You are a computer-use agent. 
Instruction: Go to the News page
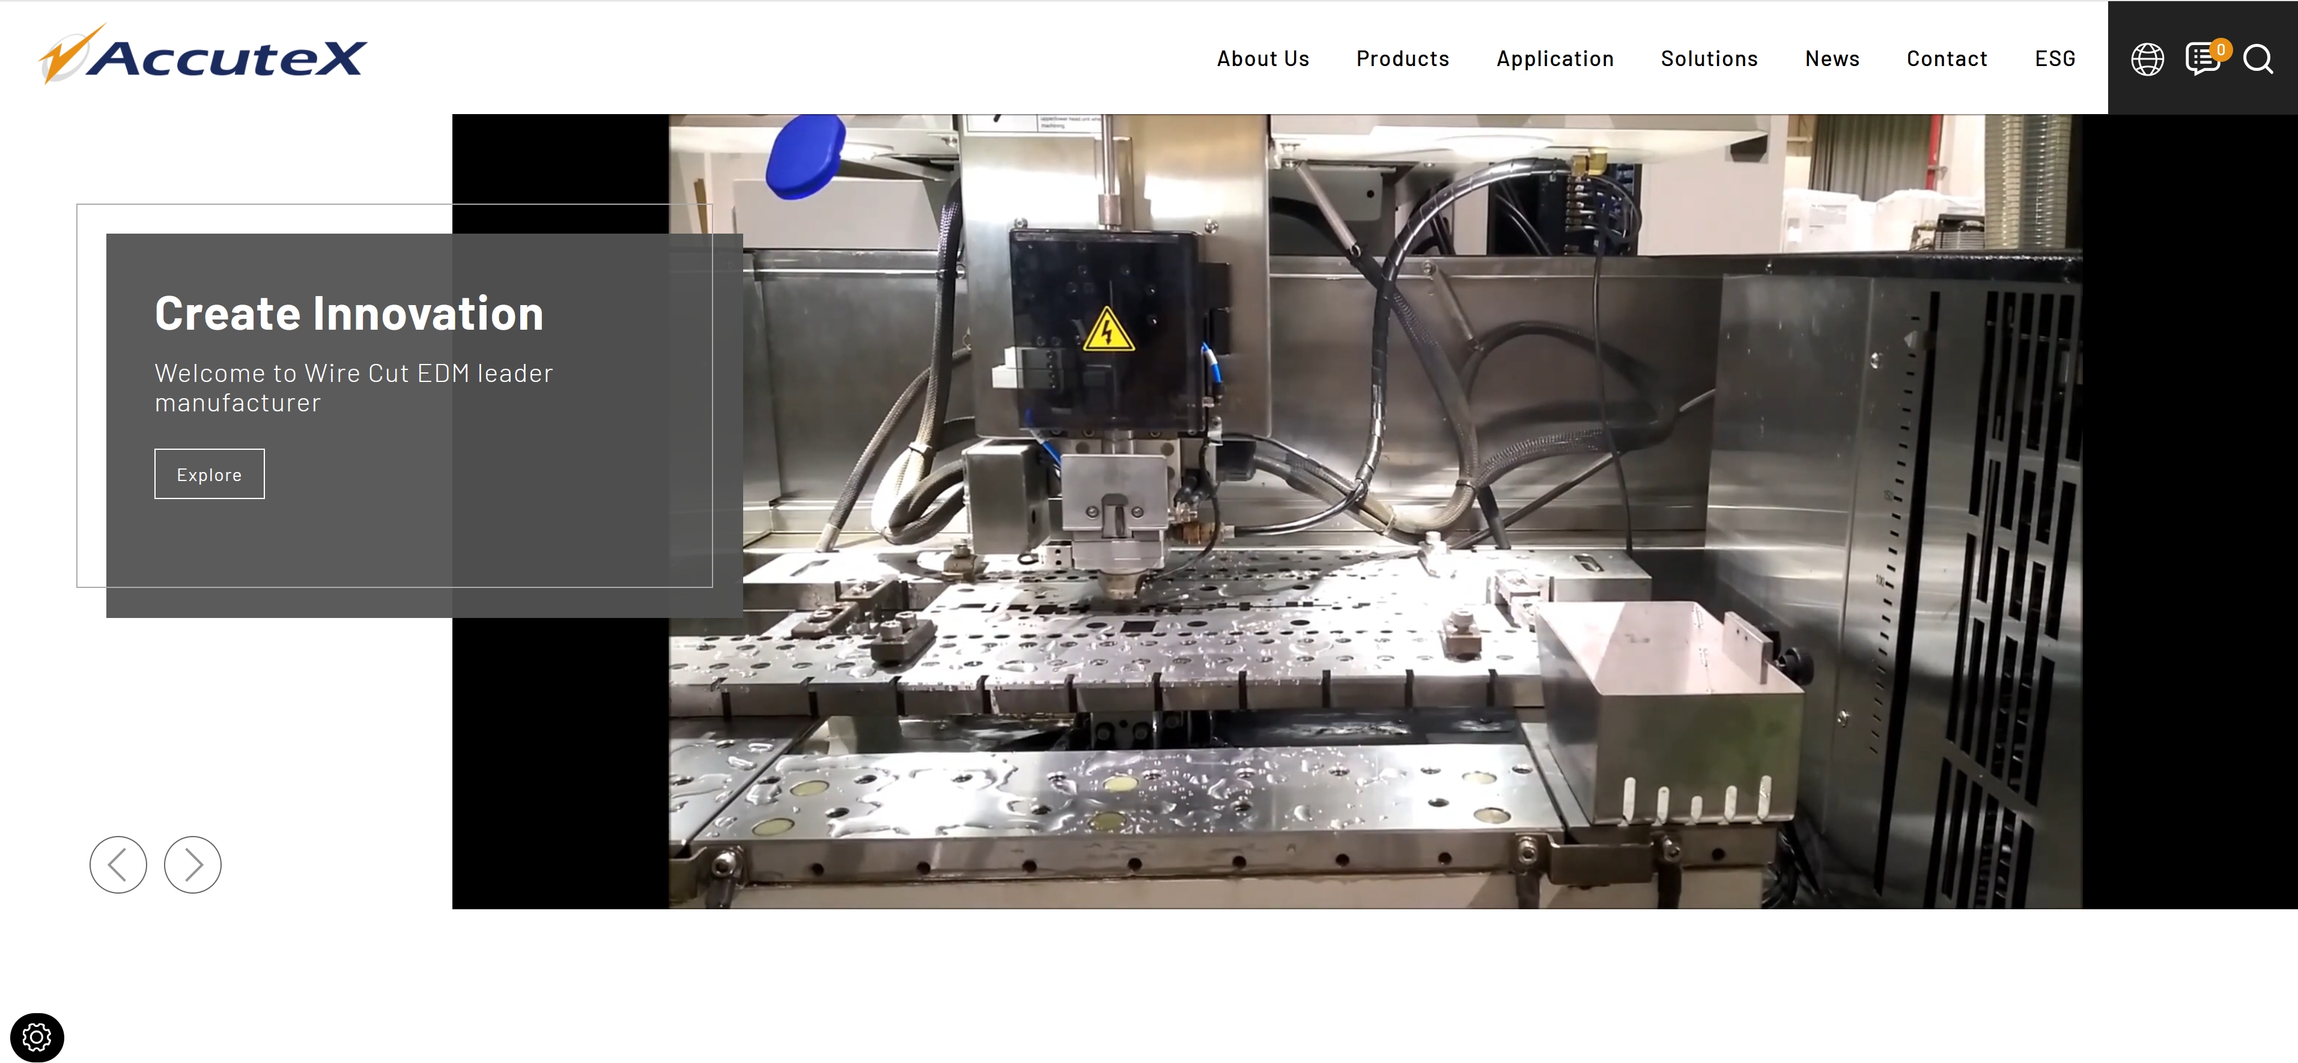coord(1831,59)
